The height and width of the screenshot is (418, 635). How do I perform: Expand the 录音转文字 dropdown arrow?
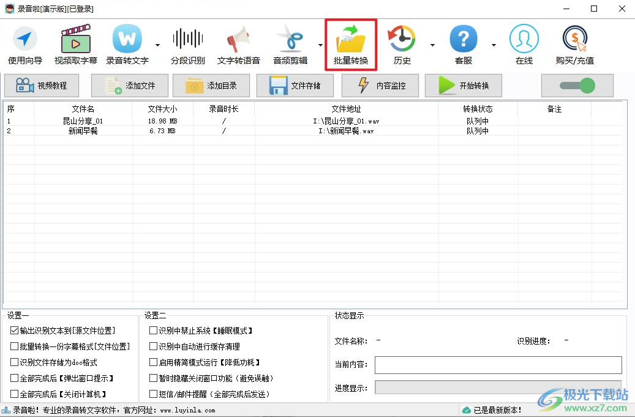point(157,45)
